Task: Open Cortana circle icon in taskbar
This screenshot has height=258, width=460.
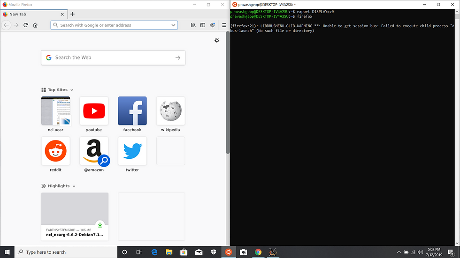Action: coord(124,252)
